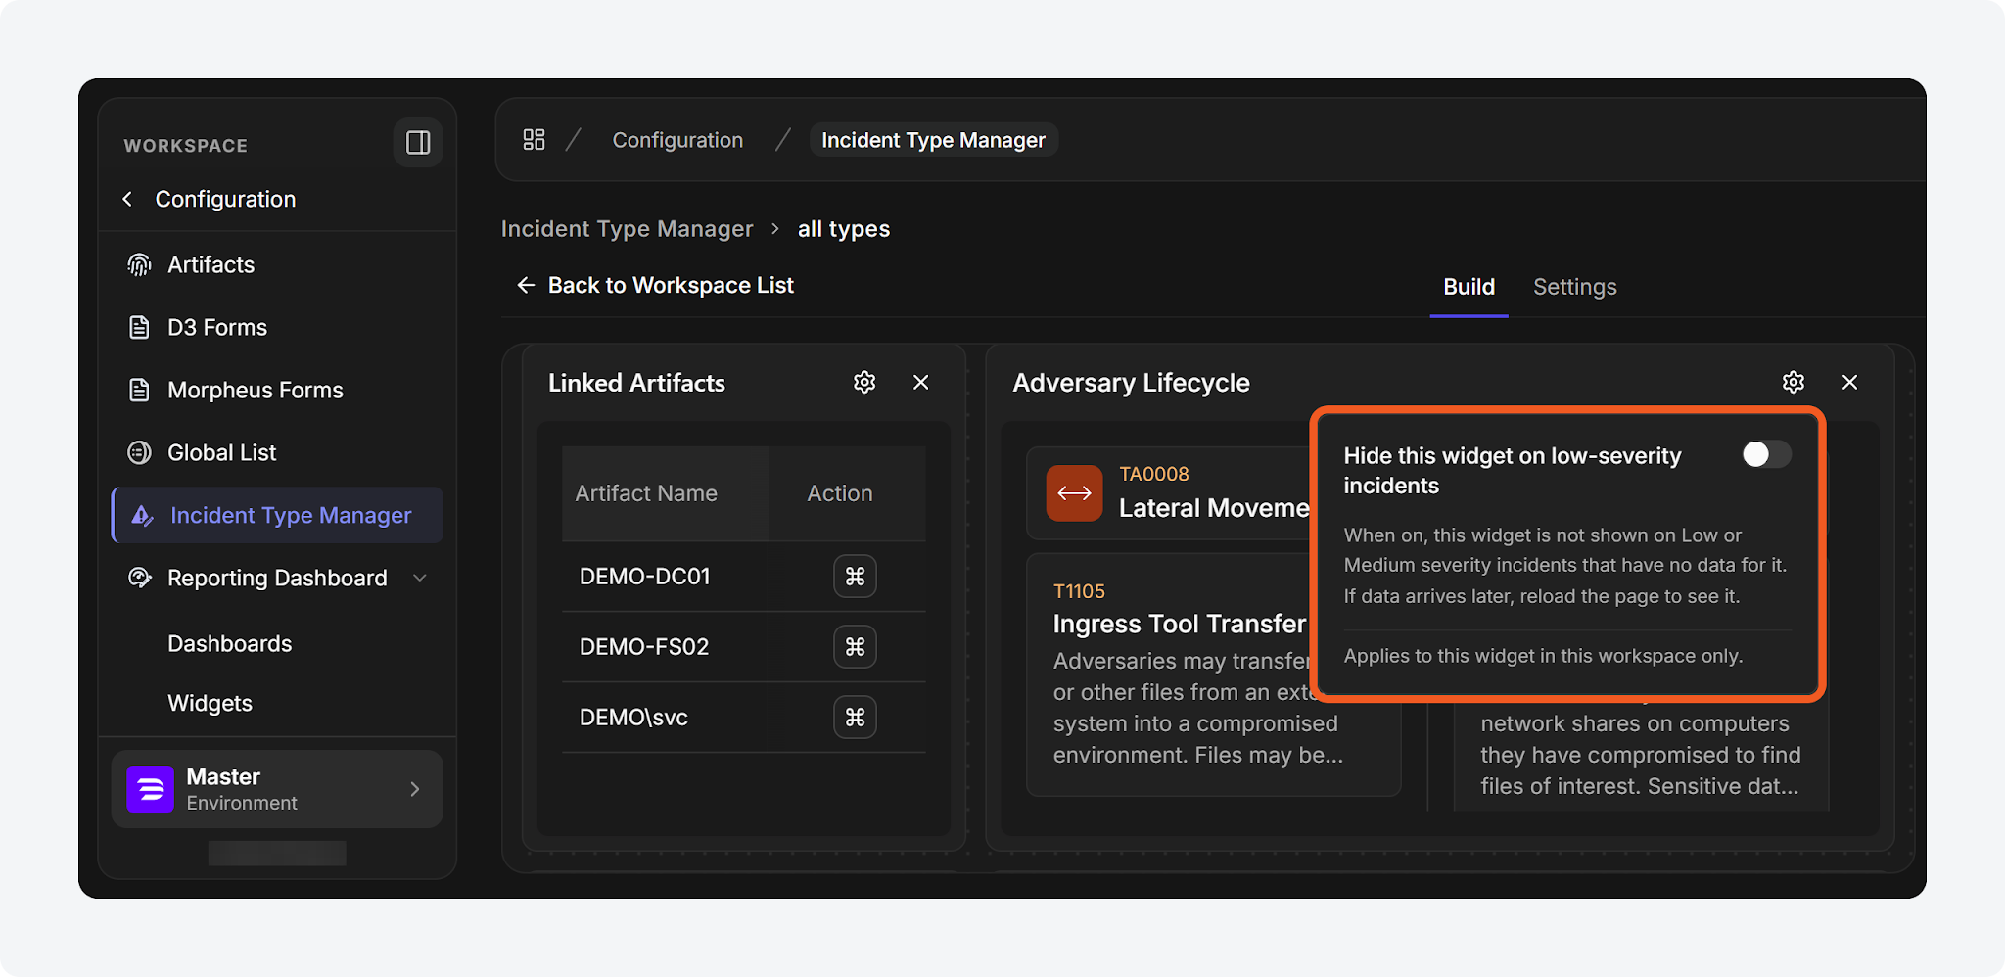
Task: Click the back chevron beside Configuration
Action: (127, 199)
